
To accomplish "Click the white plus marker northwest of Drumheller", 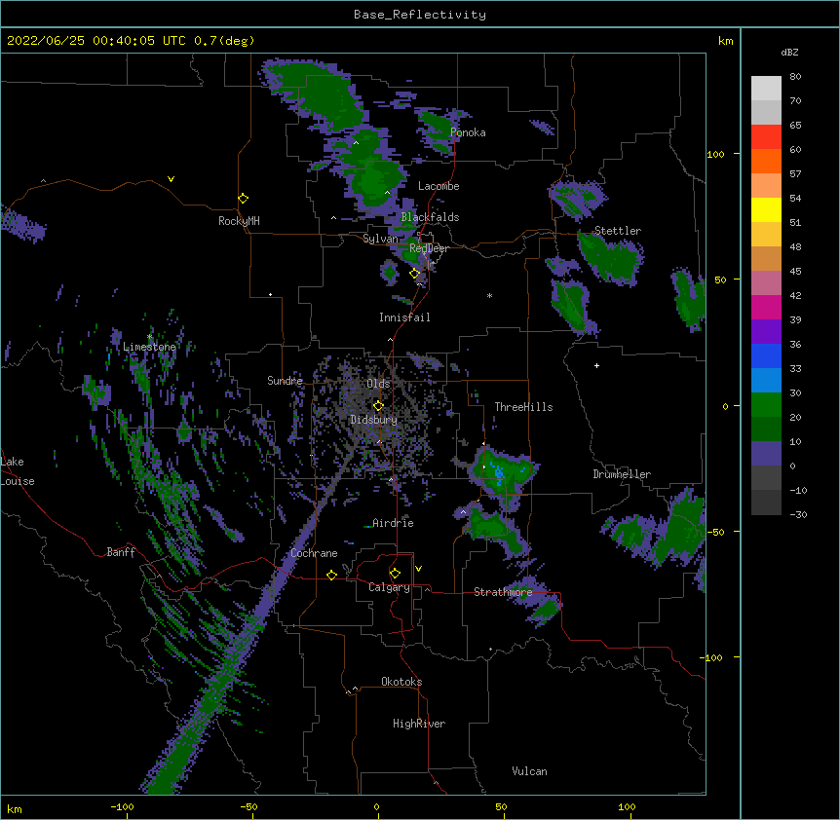I will click(x=596, y=365).
